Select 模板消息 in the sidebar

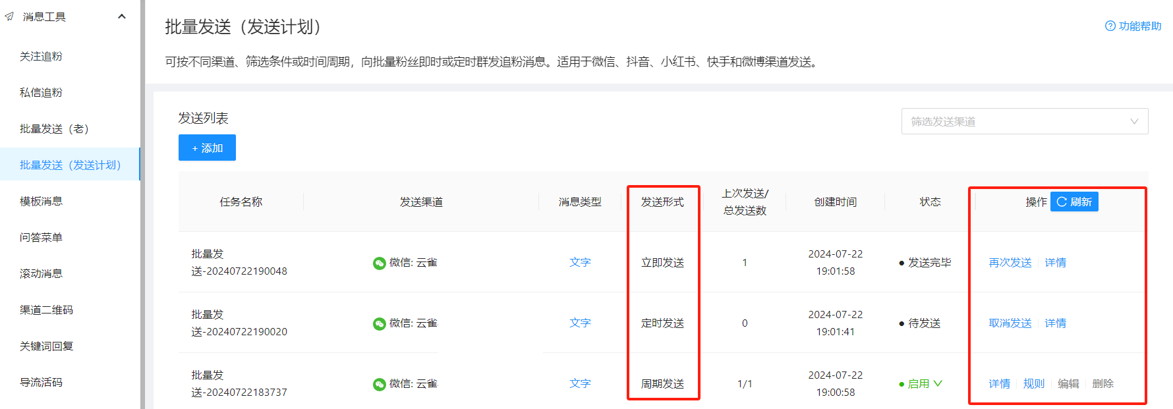41,202
